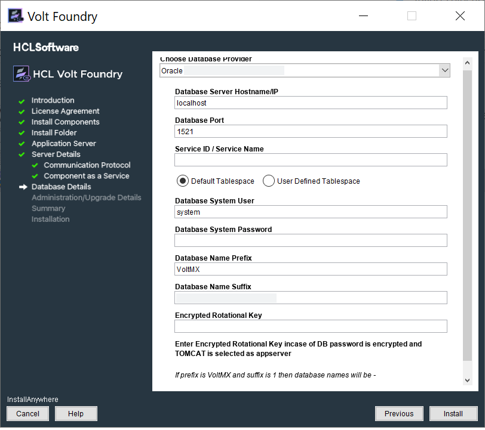Click the checkmark next to Application Server

point(22,144)
